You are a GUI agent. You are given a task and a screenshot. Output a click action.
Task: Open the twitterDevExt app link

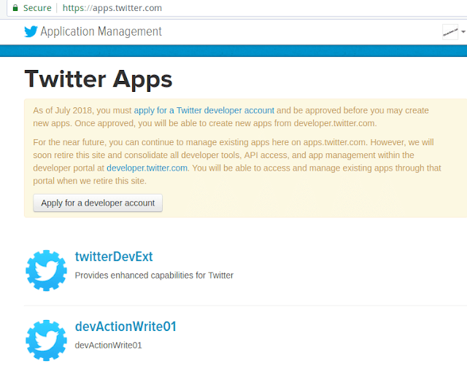(x=114, y=257)
